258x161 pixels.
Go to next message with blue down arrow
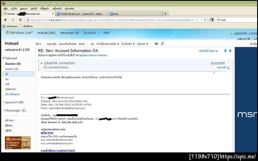coord(225,51)
